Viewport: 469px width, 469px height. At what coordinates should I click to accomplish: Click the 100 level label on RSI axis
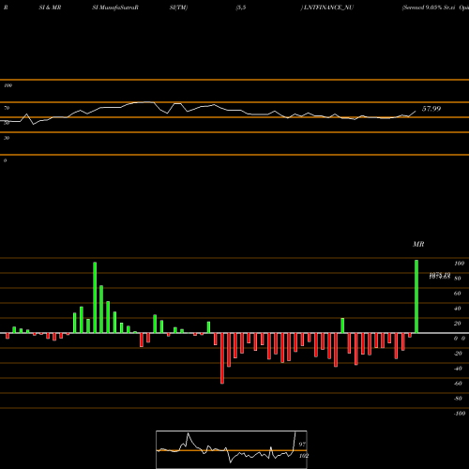(8, 85)
